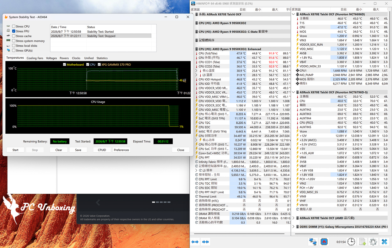Image resolution: width=392 pixels, height=248 pixels.
Task: Click HWiNFO collapse columns arrows icon
Action: point(205,242)
